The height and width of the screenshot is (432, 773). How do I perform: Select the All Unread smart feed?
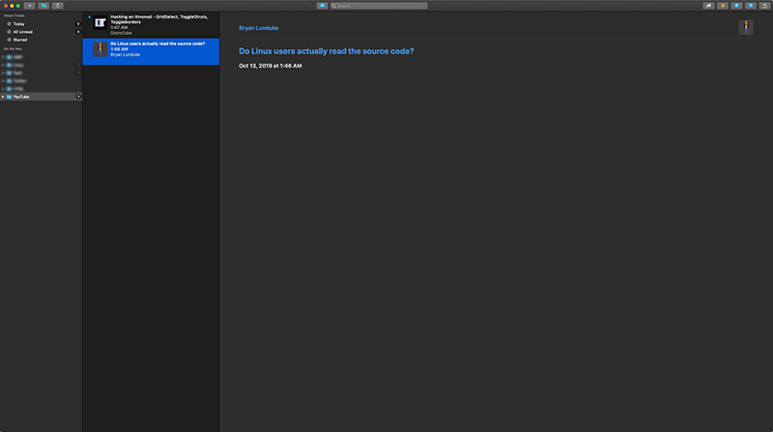tap(23, 31)
